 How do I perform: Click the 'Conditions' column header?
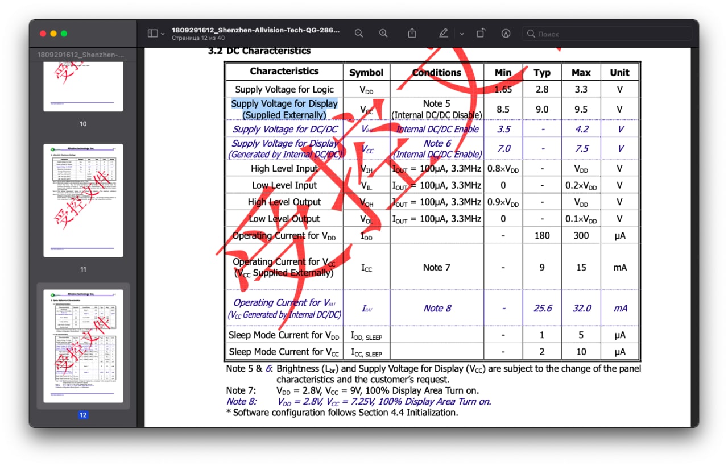(x=437, y=72)
